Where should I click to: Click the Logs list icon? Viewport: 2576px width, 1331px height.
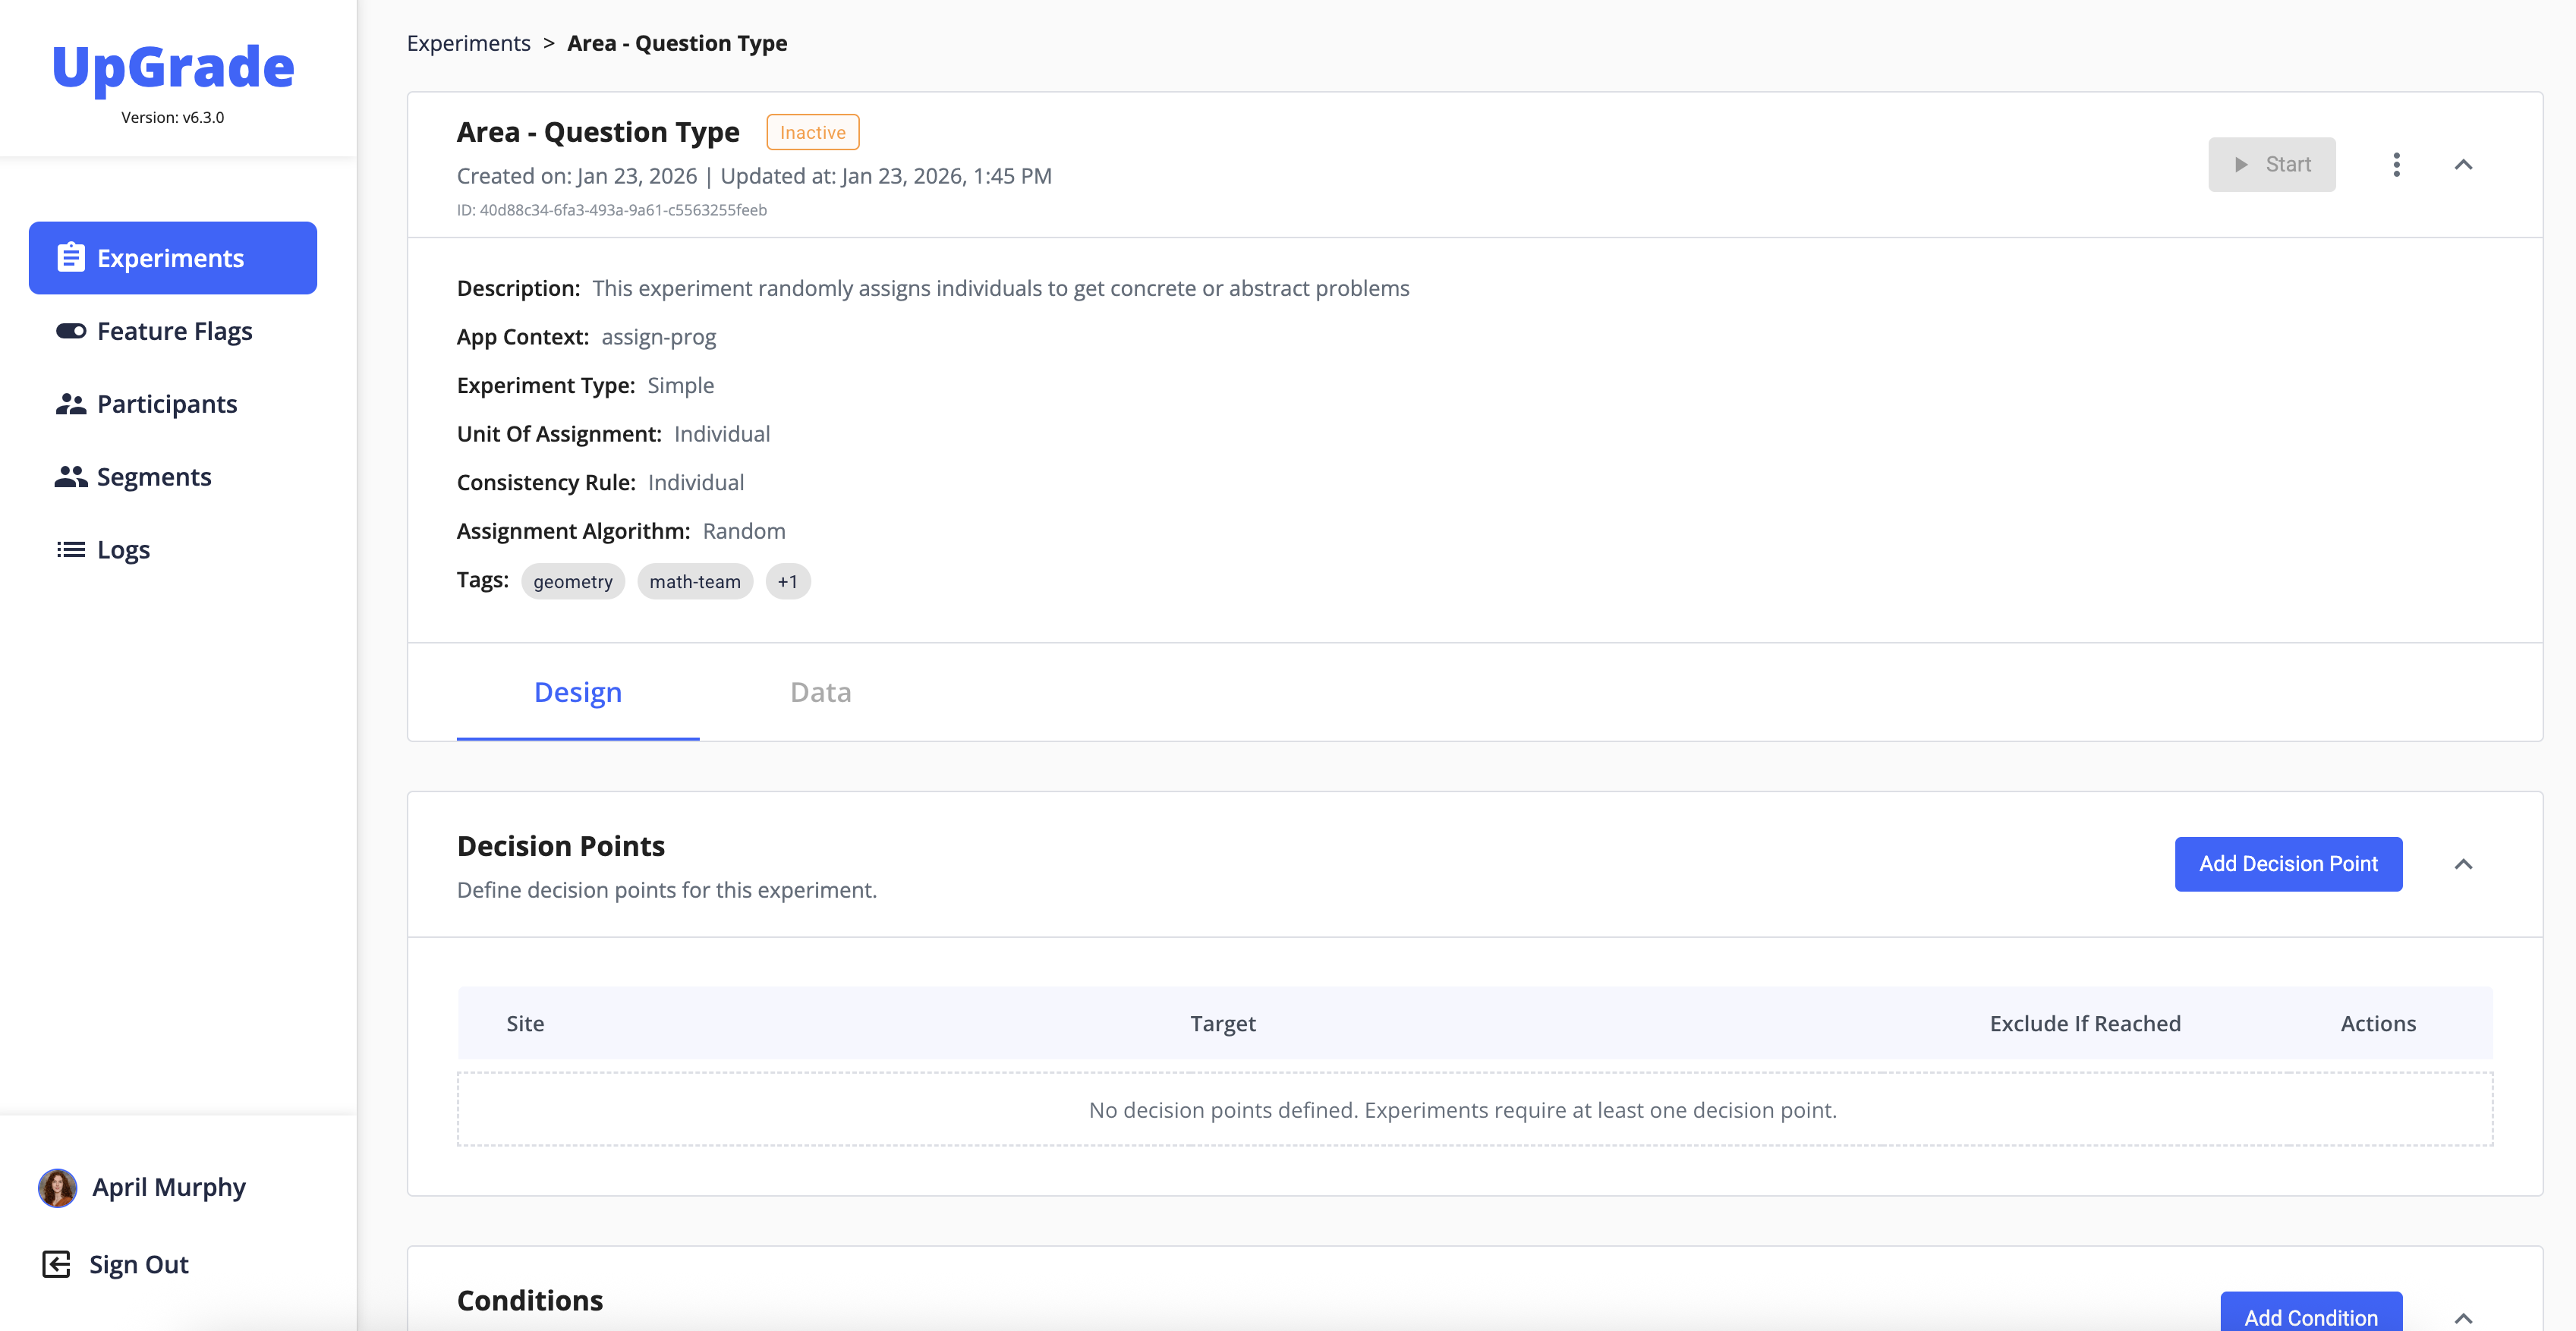click(70, 550)
